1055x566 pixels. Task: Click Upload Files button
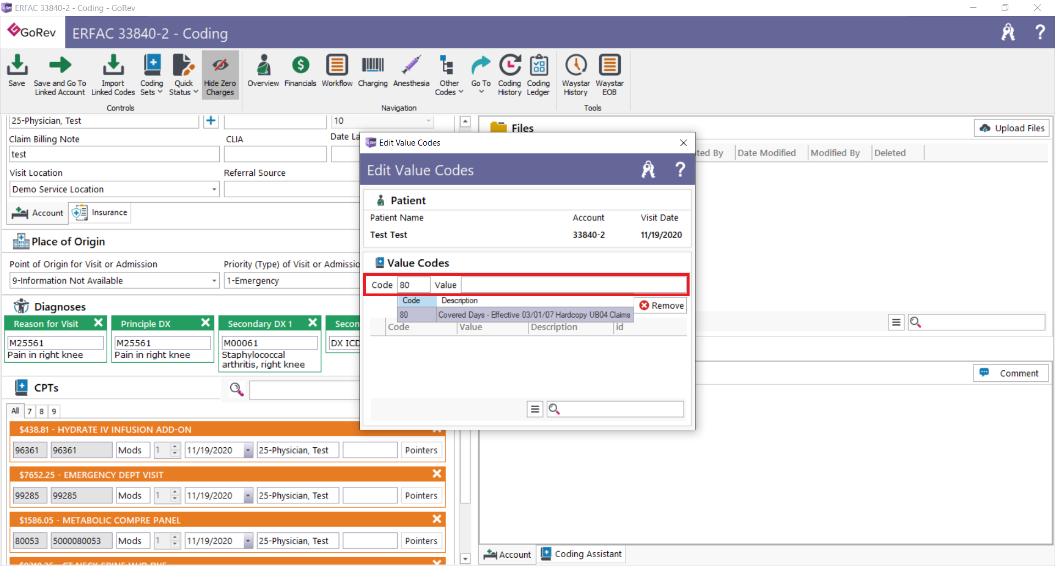point(1012,128)
